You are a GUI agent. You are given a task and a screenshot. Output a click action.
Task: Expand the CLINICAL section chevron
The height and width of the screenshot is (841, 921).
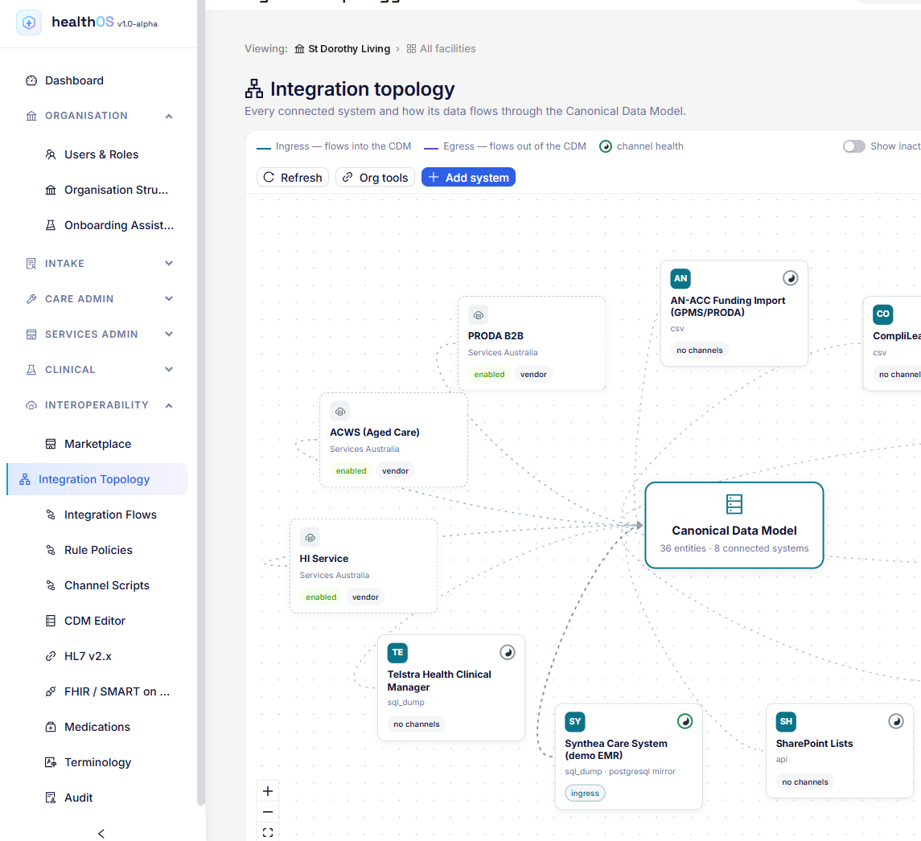click(169, 369)
